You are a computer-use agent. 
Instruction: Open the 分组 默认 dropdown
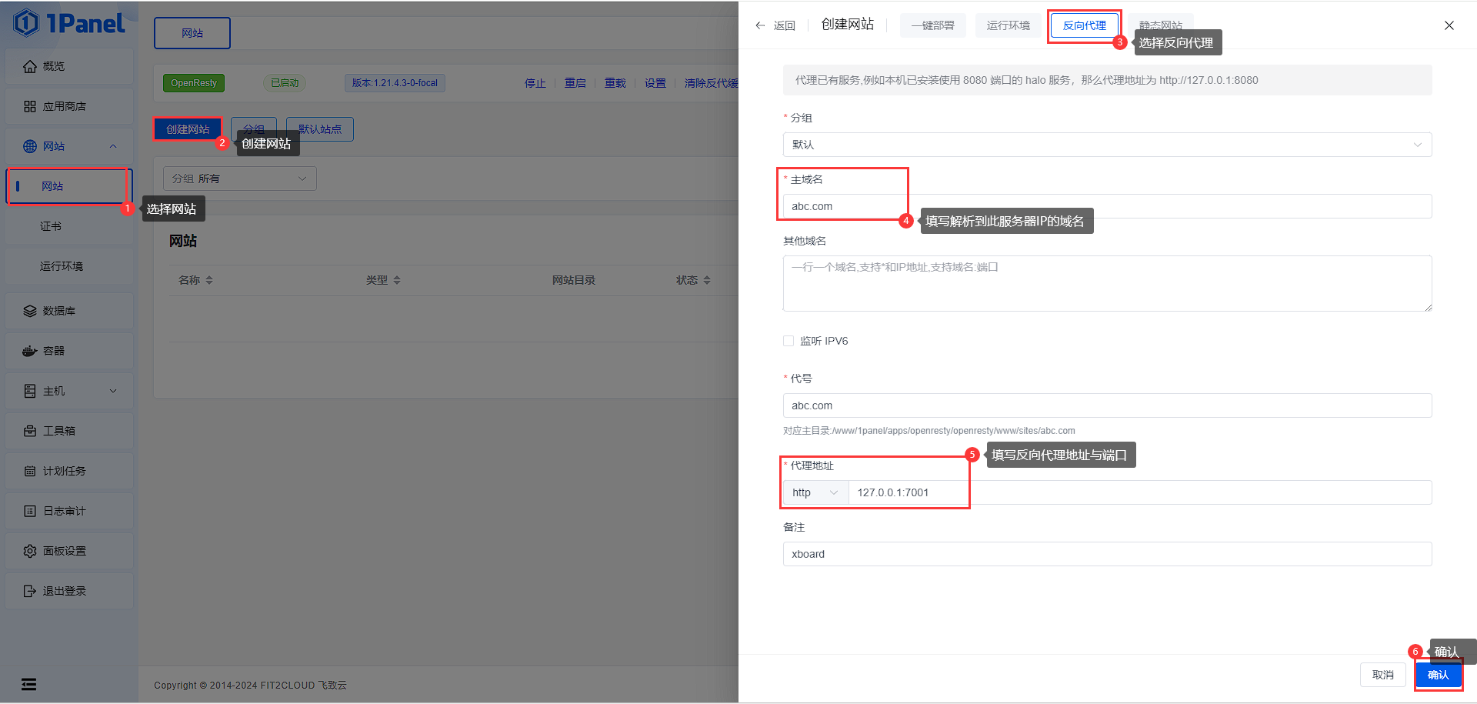pyautogui.click(x=1107, y=145)
